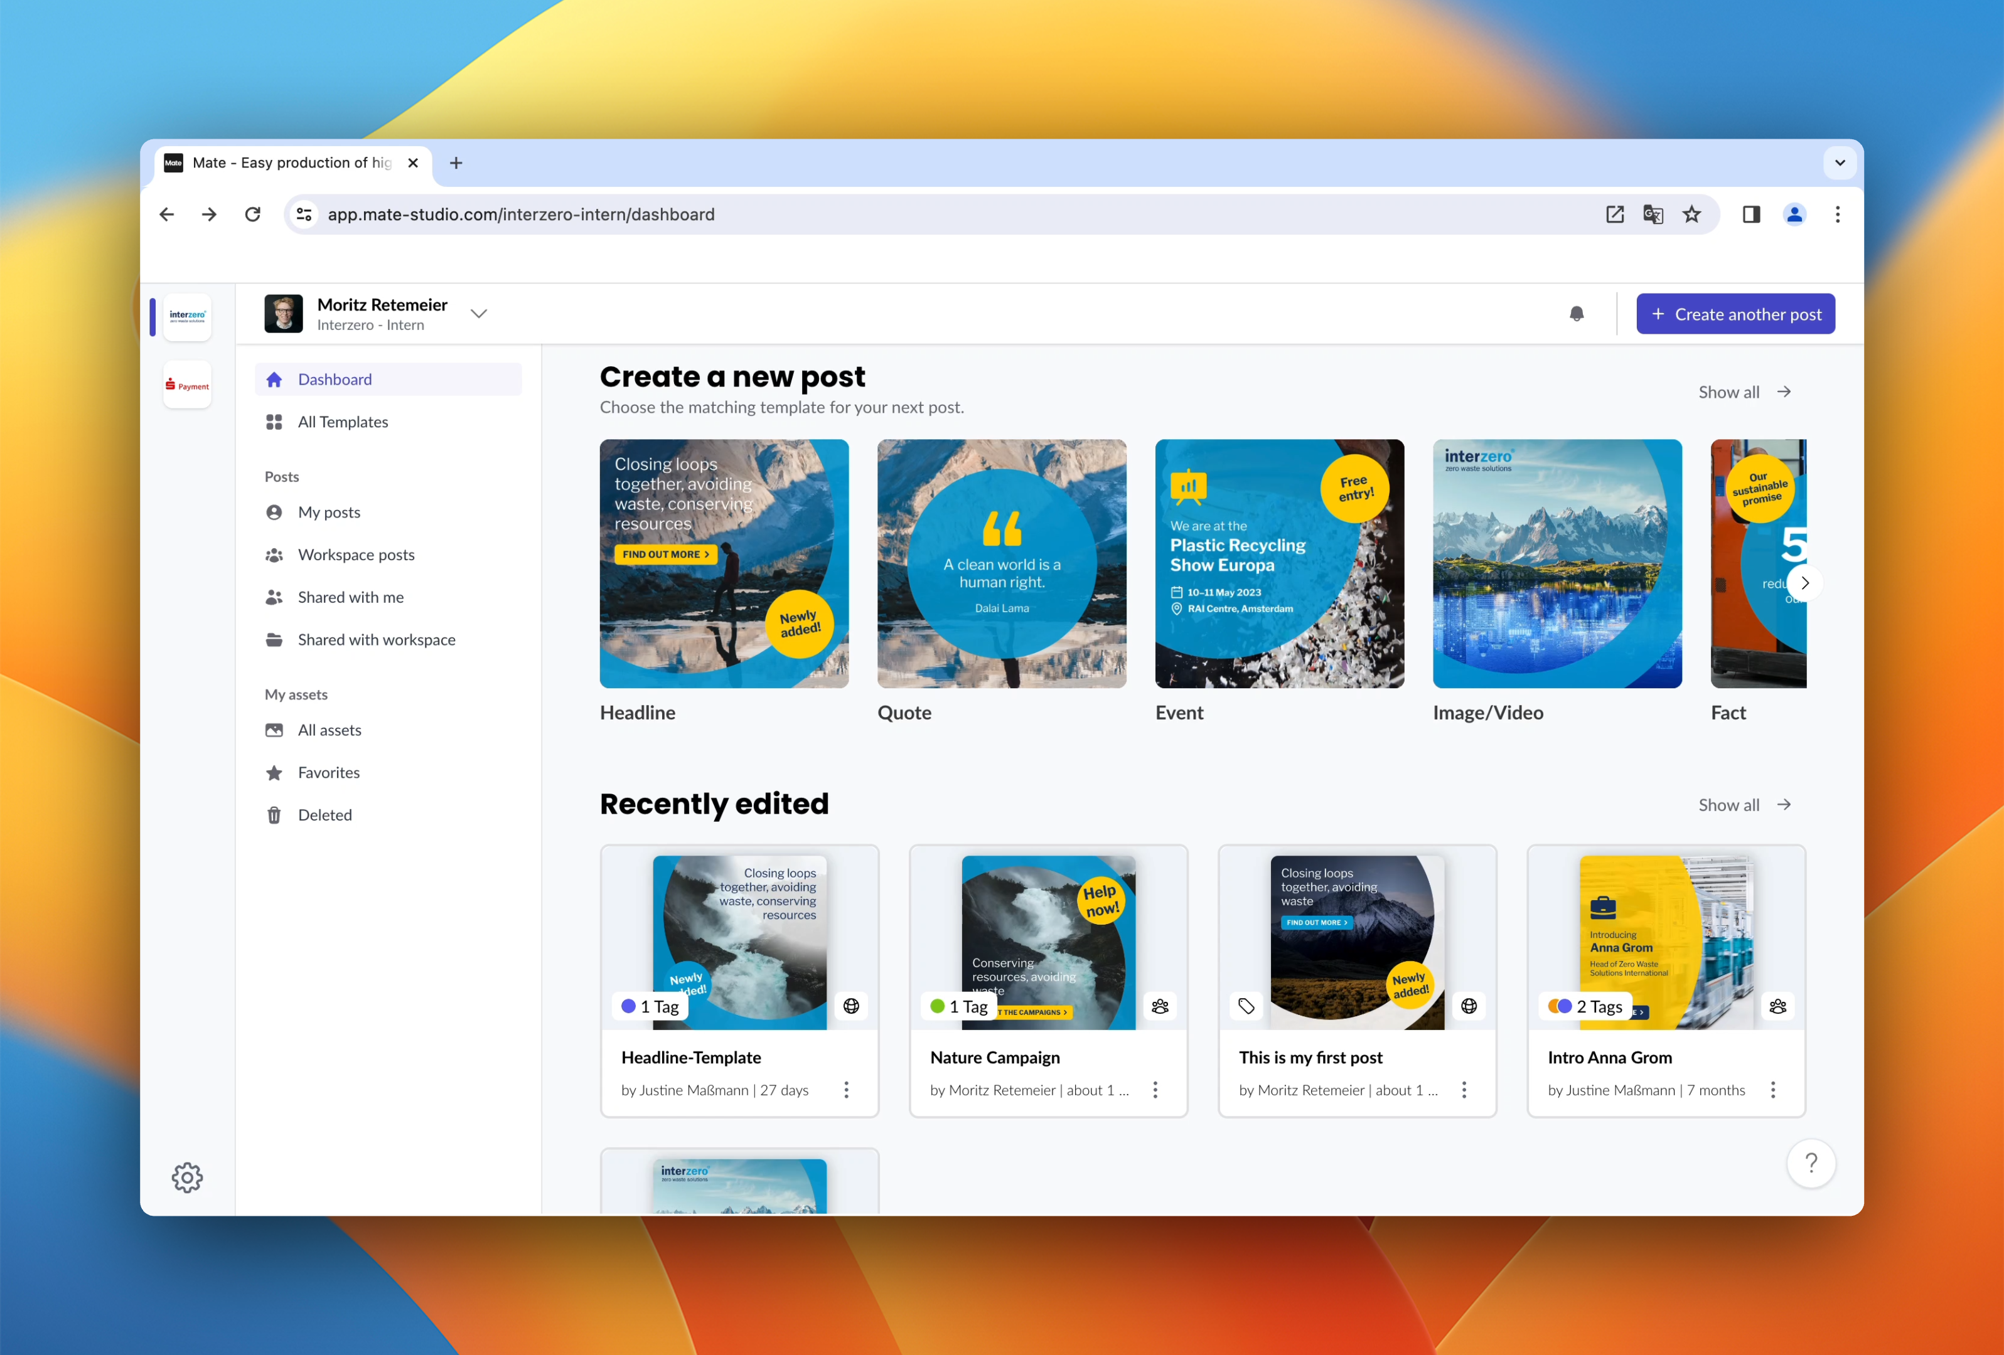Open Workspace posts
Viewport: 2004px width, 1355px height.
[x=356, y=555]
